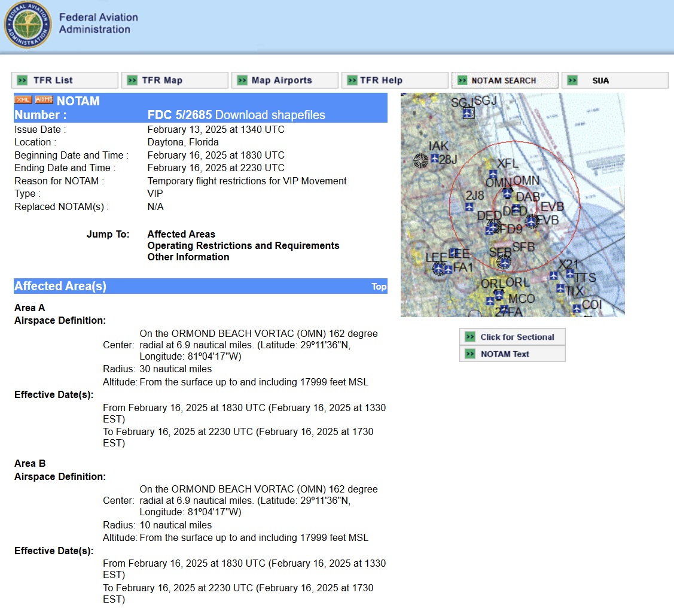Click the orange AIXM5 icon
674x608 pixels.
click(x=44, y=100)
